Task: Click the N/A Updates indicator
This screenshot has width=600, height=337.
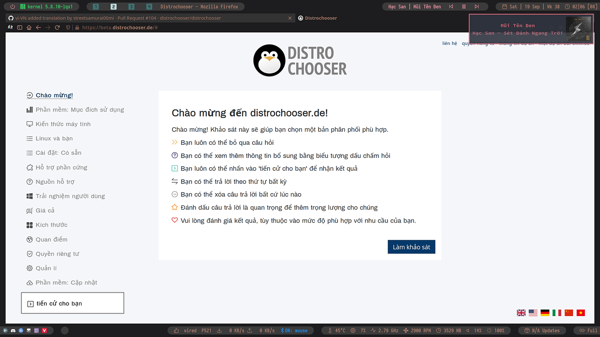Action: [542, 331]
